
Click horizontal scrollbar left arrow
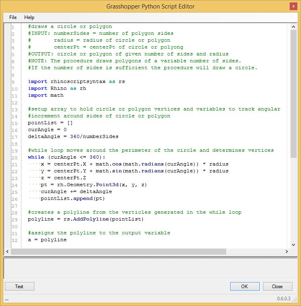(x=7, y=251)
